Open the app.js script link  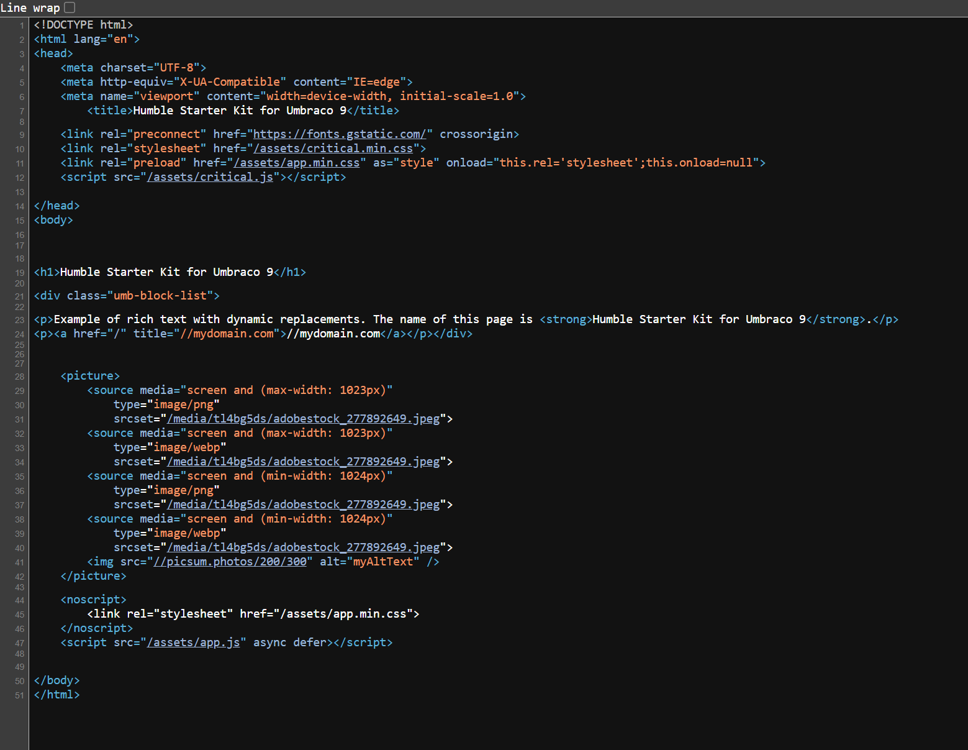(x=194, y=642)
